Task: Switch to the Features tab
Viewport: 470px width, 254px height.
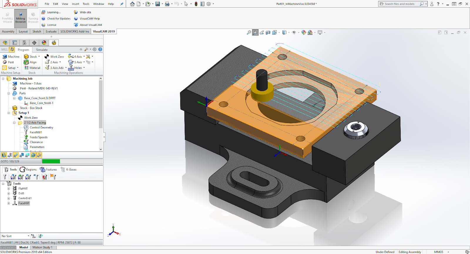Action: tap(48, 170)
